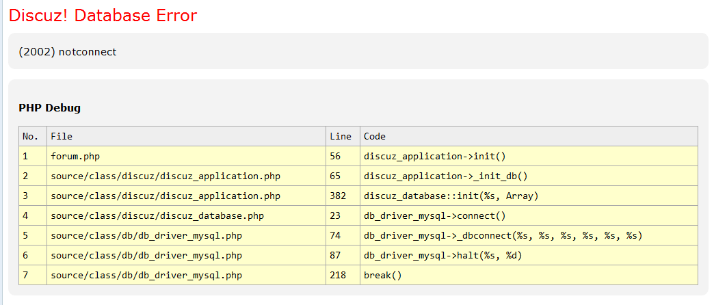Select the 'break()' code cell
The height and width of the screenshot is (305, 714).
click(529, 275)
